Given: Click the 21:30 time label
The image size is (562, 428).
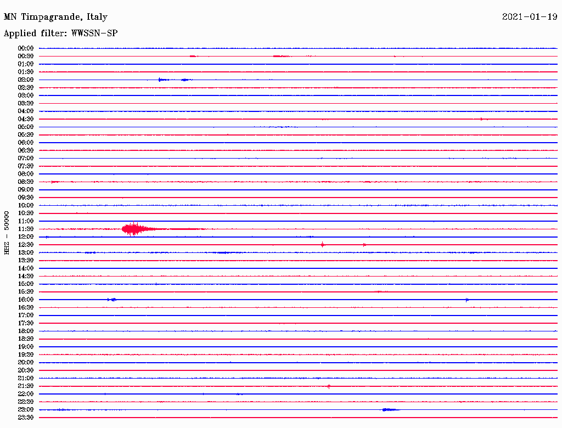Looking at the screenshot, I should click(26, 386).
